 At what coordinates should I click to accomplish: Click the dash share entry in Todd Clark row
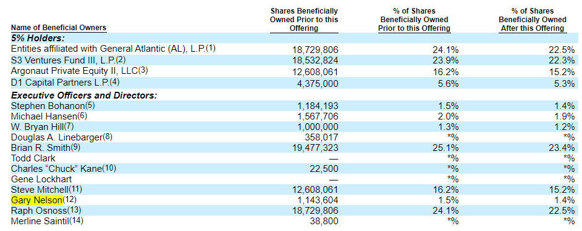click(x=334, y=158)
